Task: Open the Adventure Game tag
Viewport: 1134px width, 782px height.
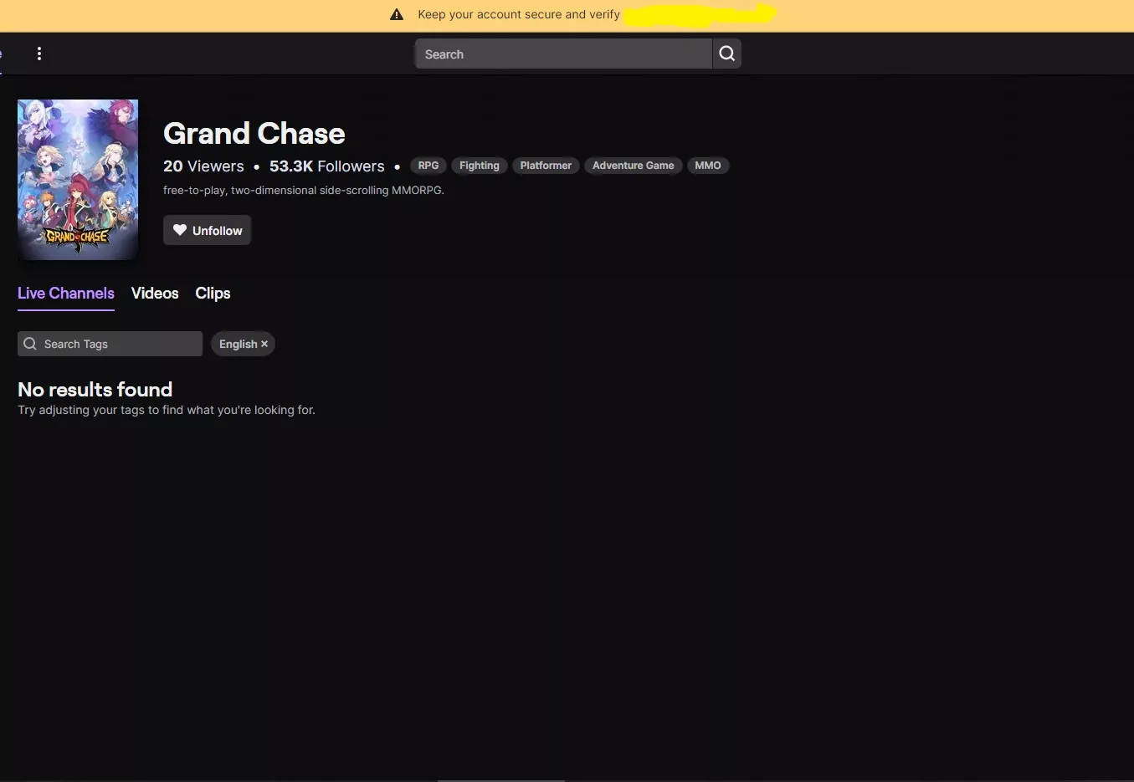Action: 633,166
